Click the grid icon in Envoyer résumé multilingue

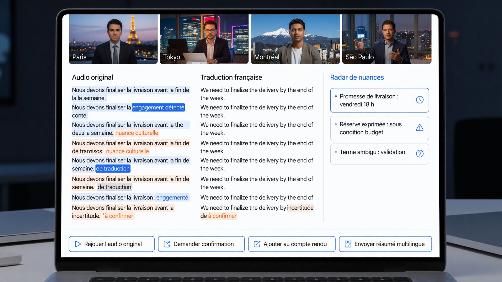[348, 244]
